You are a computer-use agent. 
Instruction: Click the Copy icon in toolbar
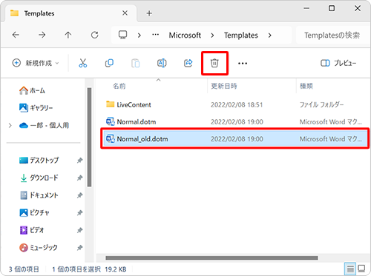109,63
